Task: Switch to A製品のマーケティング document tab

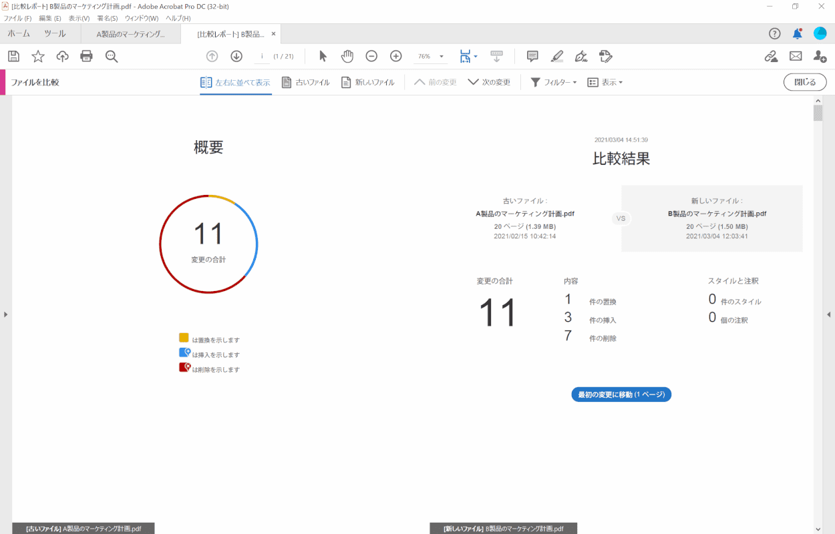Action: pyautogui.click(x=131, y=34)
